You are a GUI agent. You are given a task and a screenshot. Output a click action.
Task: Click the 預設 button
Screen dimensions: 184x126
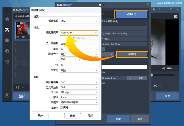pos(40,116)
